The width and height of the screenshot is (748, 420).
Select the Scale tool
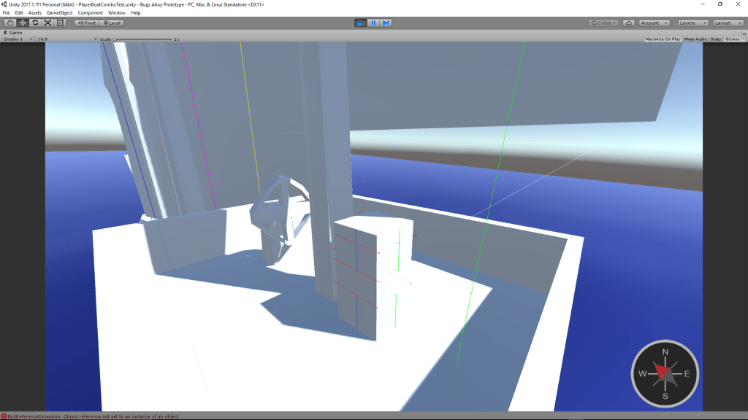pyautogui.click(x=47, y=23)
